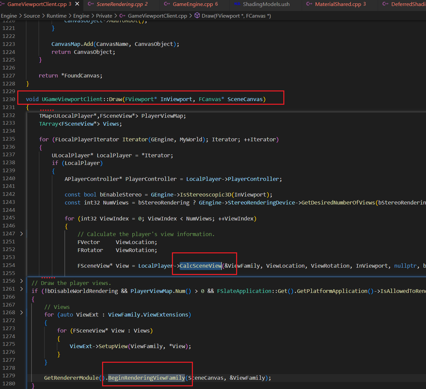Click BeginRenderingViewFamily in line 1279

[x=146, y=378]
